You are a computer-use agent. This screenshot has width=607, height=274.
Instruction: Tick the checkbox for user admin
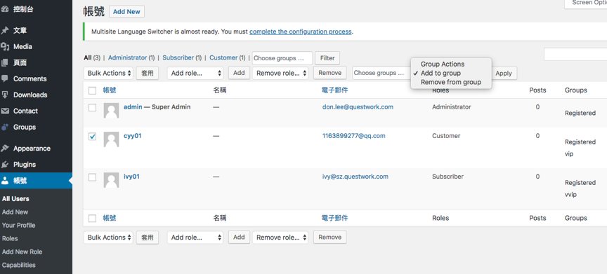(93, 108)
